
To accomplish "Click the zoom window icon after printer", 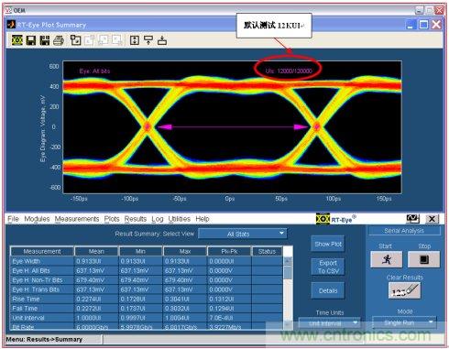I will [x=75, y=40].
